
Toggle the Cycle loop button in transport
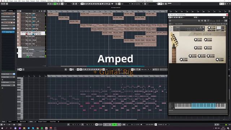pos(105,125)
